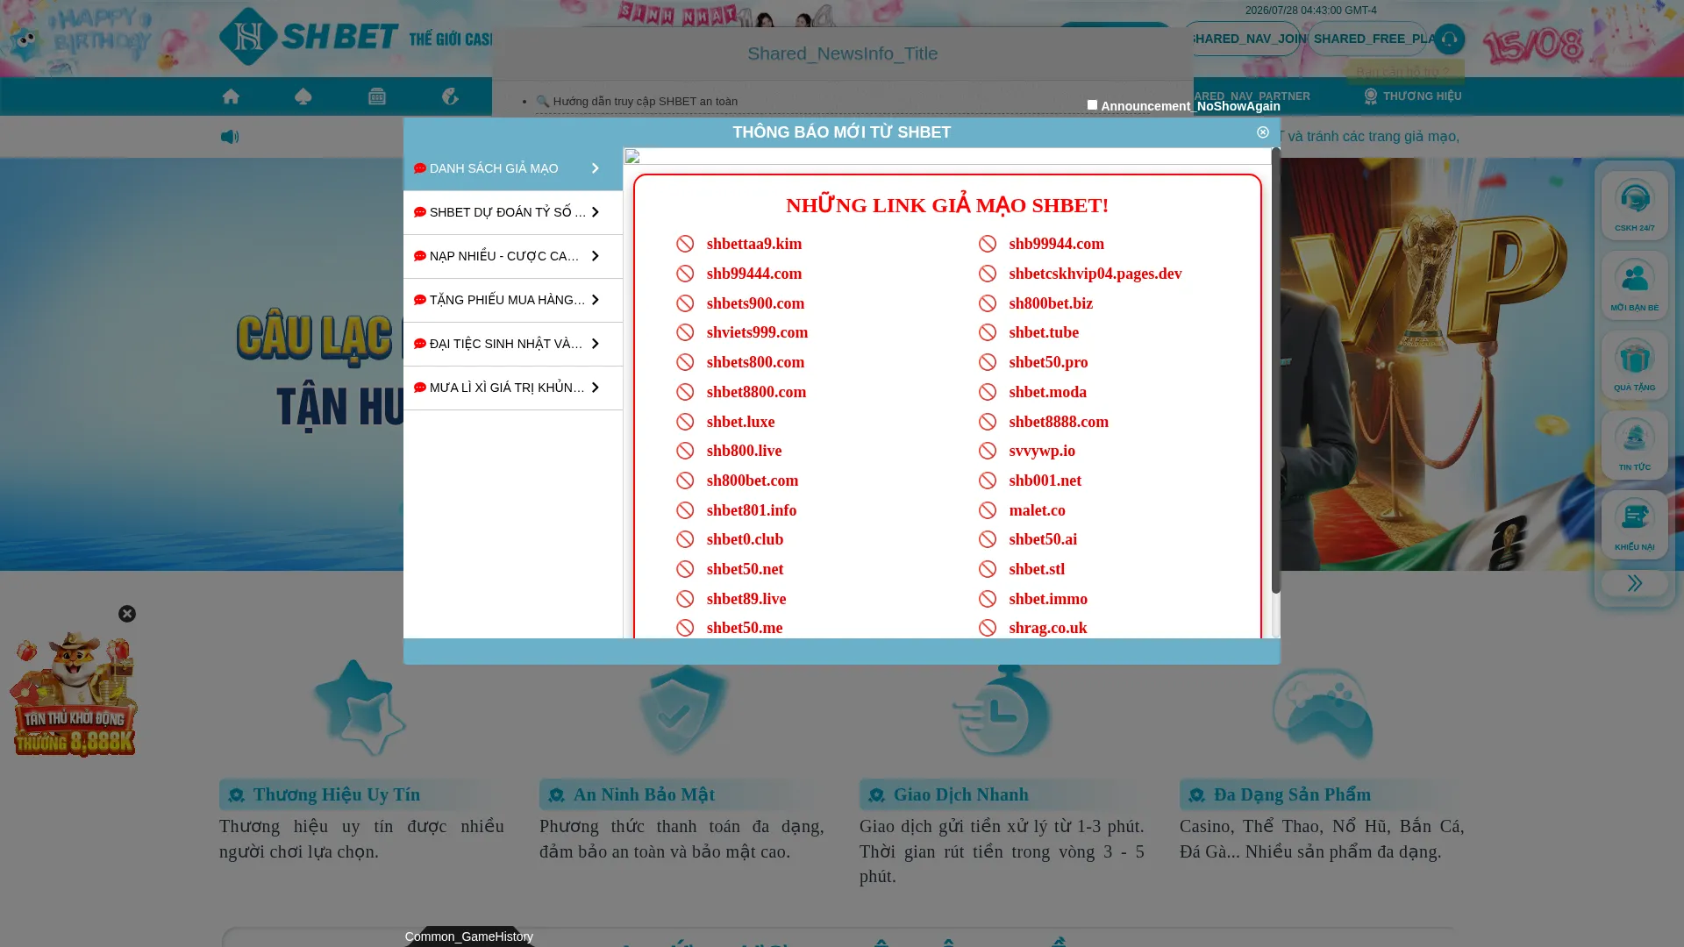Screen dimensions: 1684x947
Task: Expand chevron on Tặng Phiếu Mua Hàng row
Action: click(x=596, y=300)
